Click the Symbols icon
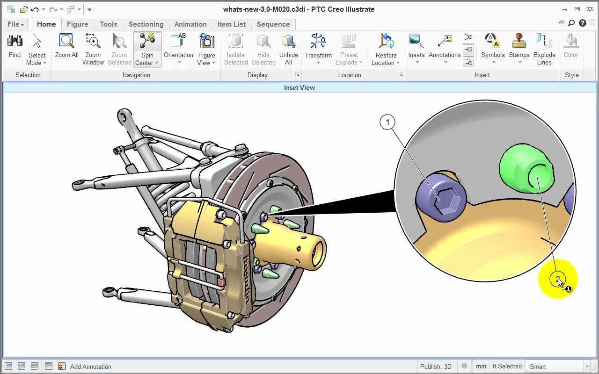The height and width of the screenshot is (374, 599). (x=493, y=41)
